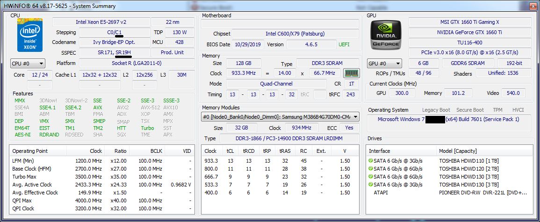This screenshot has height=222, width=540.
Task: Click the Intel Xeon E5-2697 v2 field
Action: tap(101, 22)
